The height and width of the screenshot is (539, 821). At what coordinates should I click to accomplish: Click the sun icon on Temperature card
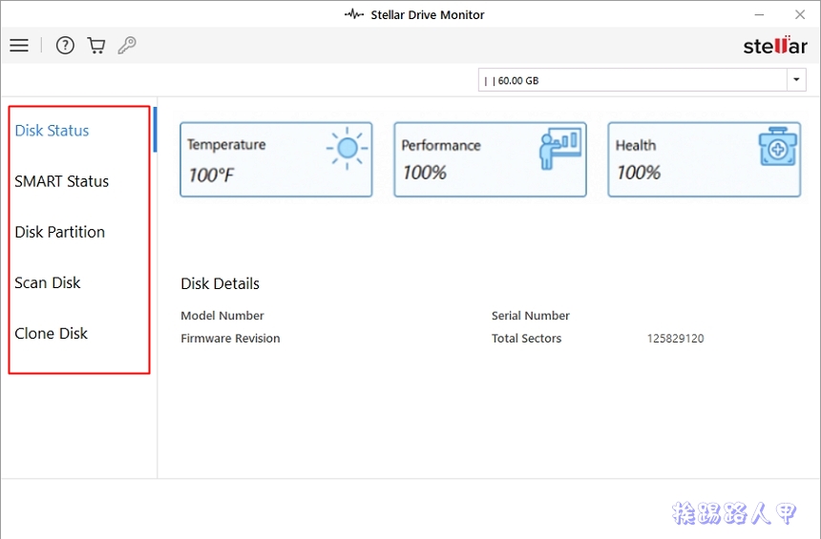(x=347, y=149)
